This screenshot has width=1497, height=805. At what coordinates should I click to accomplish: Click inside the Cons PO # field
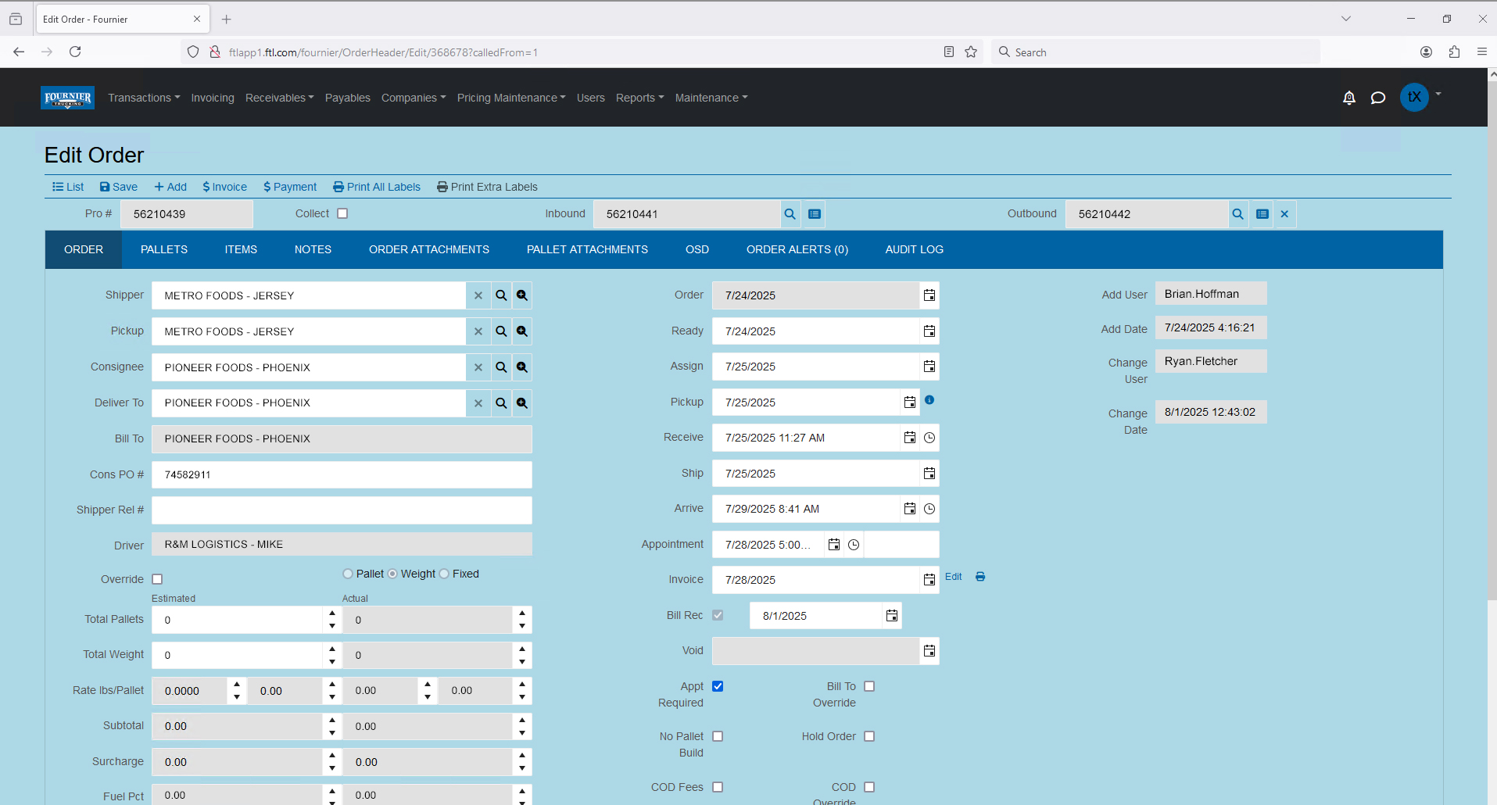coord(342,474)
